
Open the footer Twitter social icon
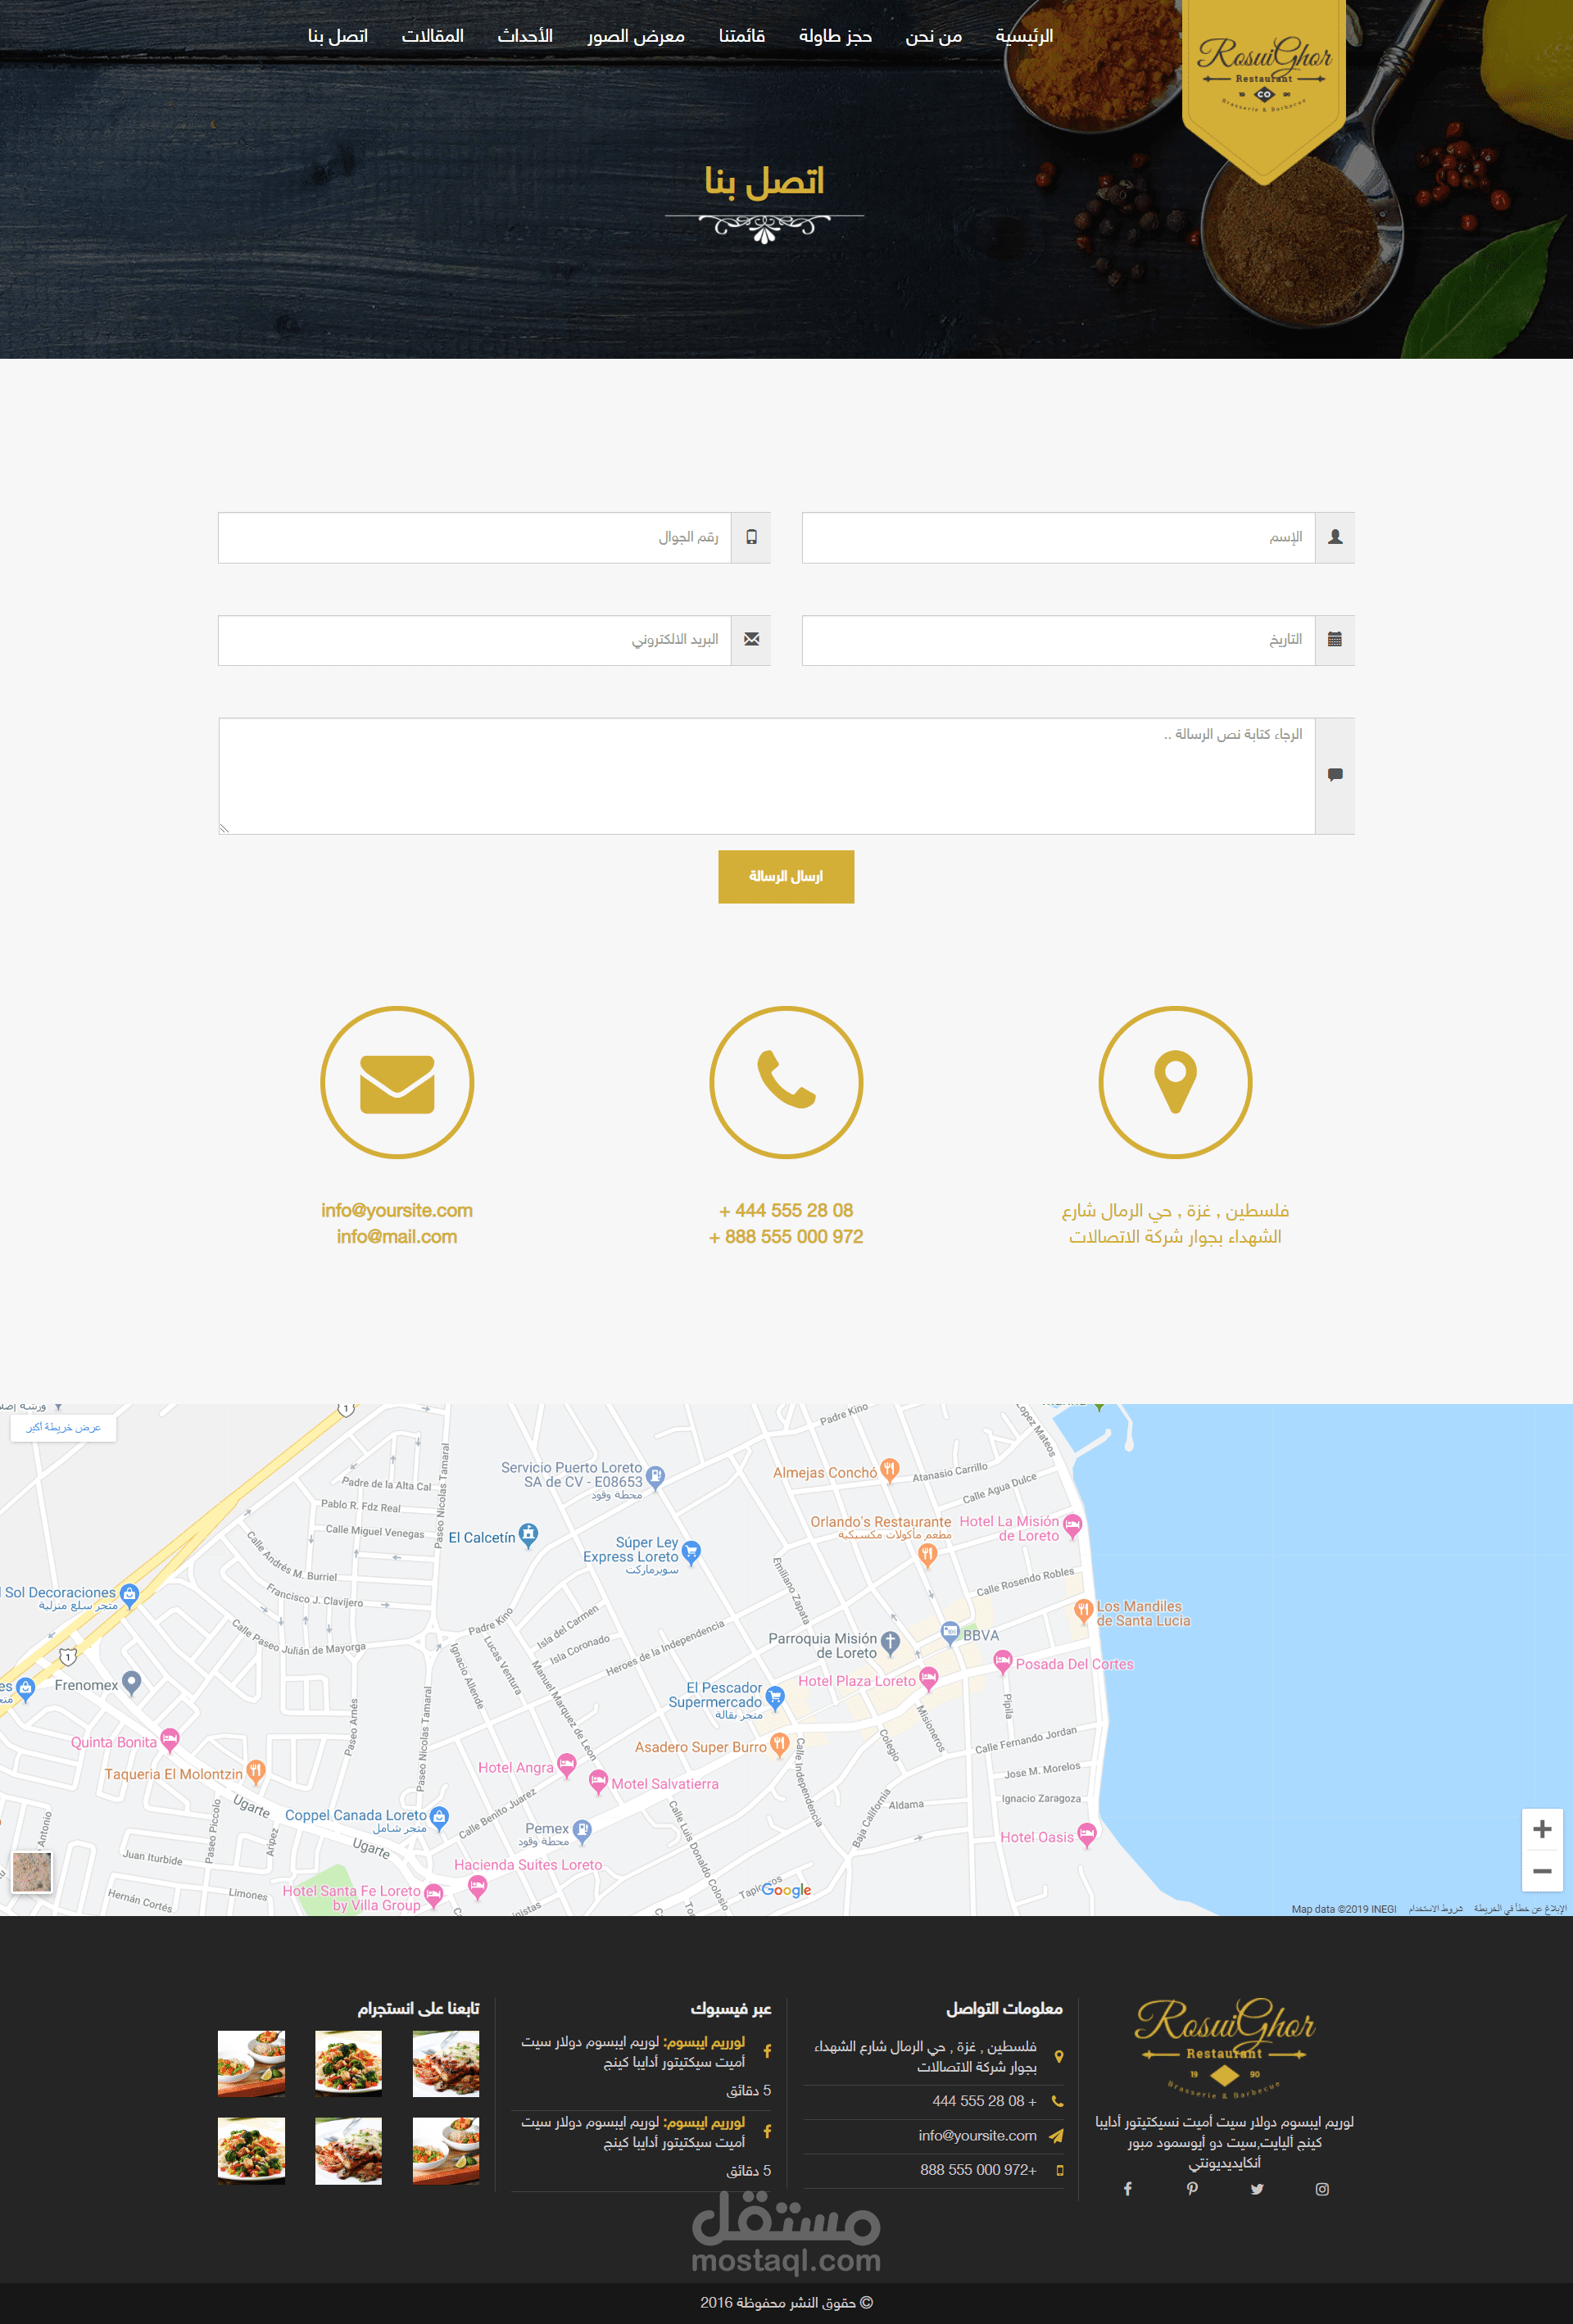[1257, 2189]
